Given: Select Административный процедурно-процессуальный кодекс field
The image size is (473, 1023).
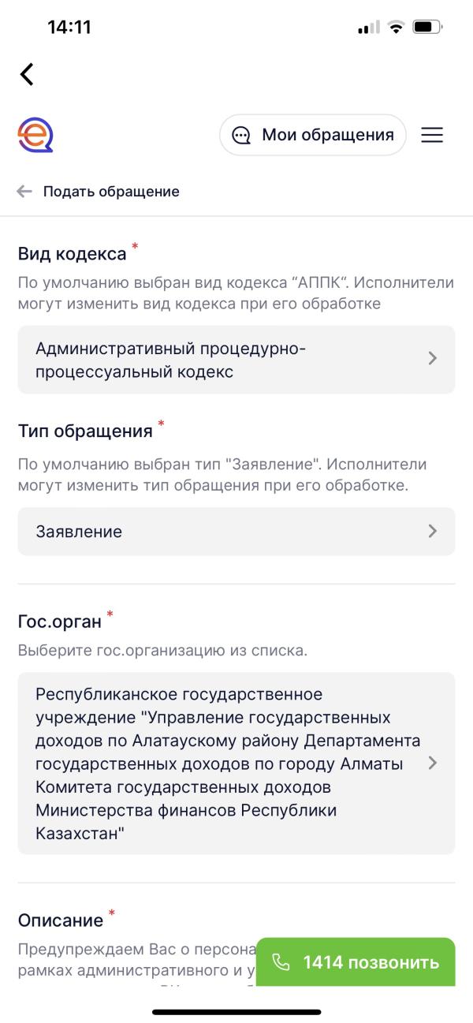Looking at the screenshot, I should click(236, 360).
